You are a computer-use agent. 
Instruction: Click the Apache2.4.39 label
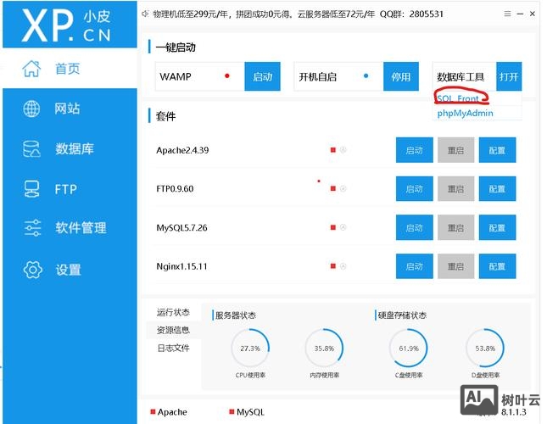pos(182,150)
